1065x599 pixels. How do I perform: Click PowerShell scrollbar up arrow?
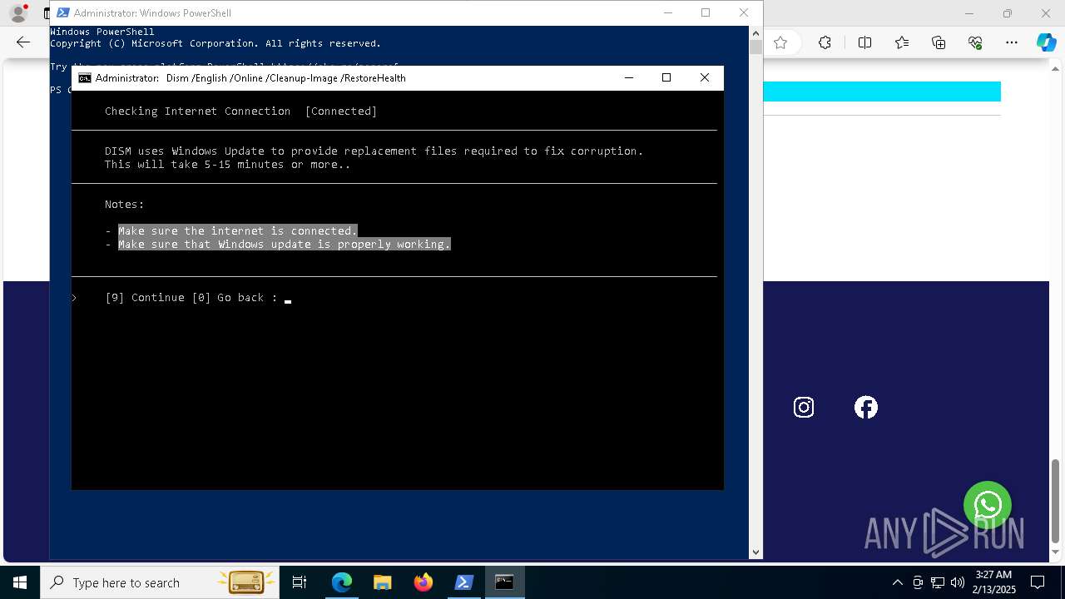pos(755,32)
